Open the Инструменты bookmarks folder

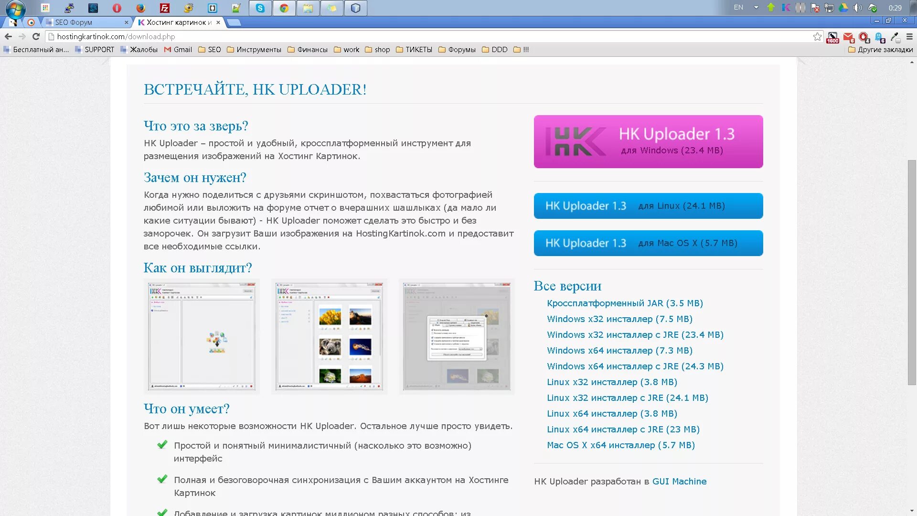click(254, 50)
